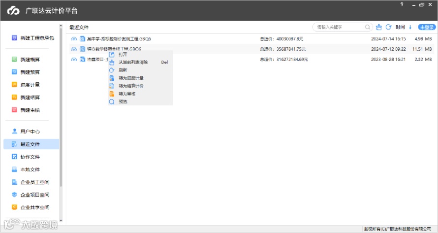The image size is (438, 233).
Task: Click the orange 新建结算 icon
Action: 14,98
